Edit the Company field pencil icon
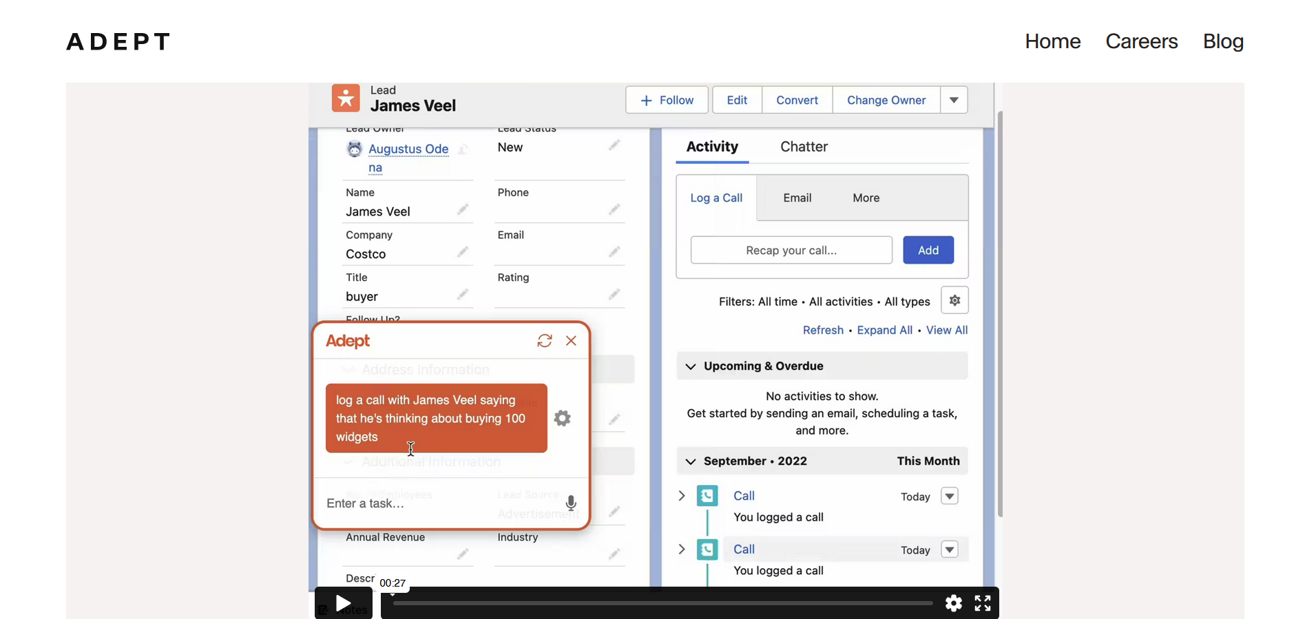 (x=463, y=251)
